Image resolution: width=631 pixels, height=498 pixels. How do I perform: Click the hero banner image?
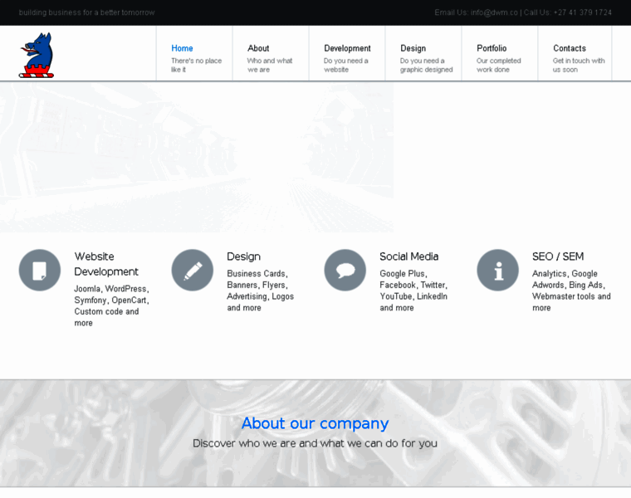coord(197,156)
